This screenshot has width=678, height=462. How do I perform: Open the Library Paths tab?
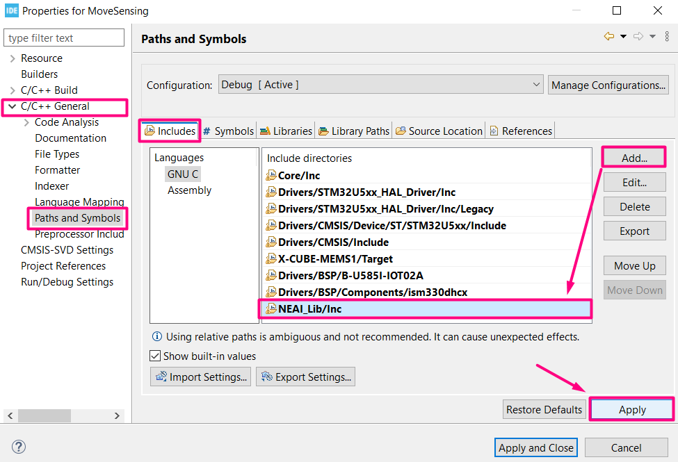click(x=354, y=131)
